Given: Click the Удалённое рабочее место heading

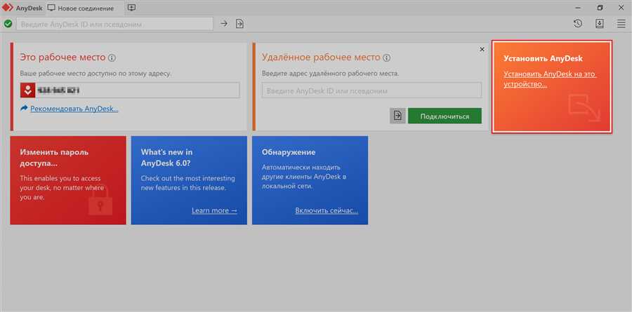Looking at the screenshot, I should tap(321, 57).
